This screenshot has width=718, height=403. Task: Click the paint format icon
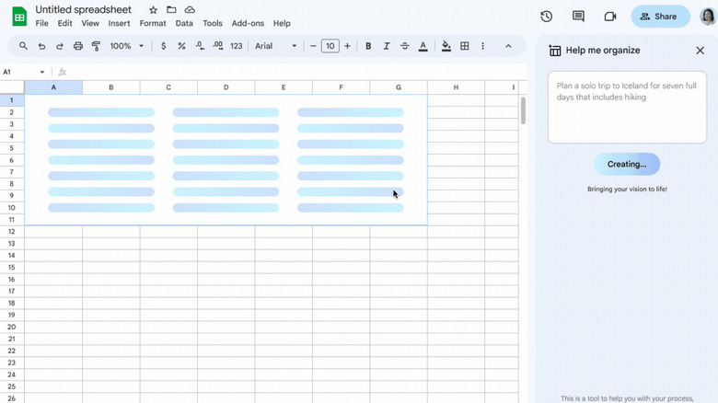pos(96,46)
